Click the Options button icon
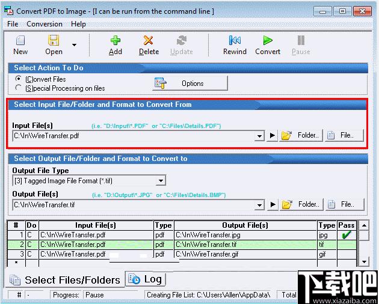The image size is (379, 304). pos(160,84)
